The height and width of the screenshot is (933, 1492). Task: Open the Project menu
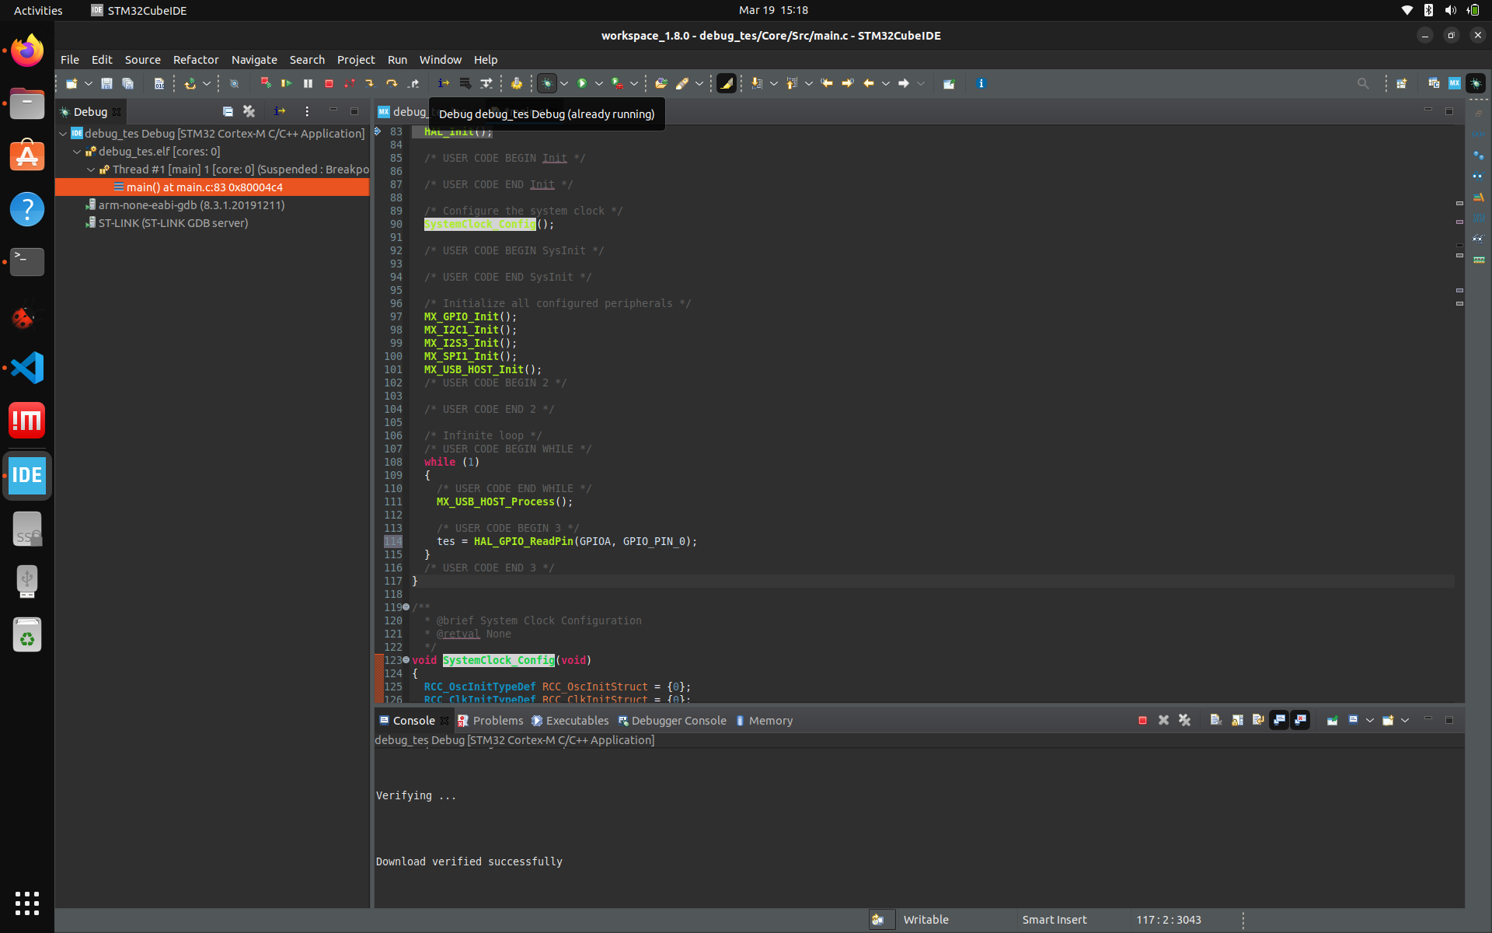tap(356, 60)
